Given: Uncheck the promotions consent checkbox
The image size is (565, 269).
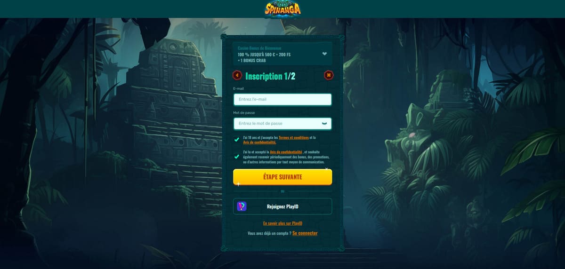Looking at the screenshot, I should [237, 157].
